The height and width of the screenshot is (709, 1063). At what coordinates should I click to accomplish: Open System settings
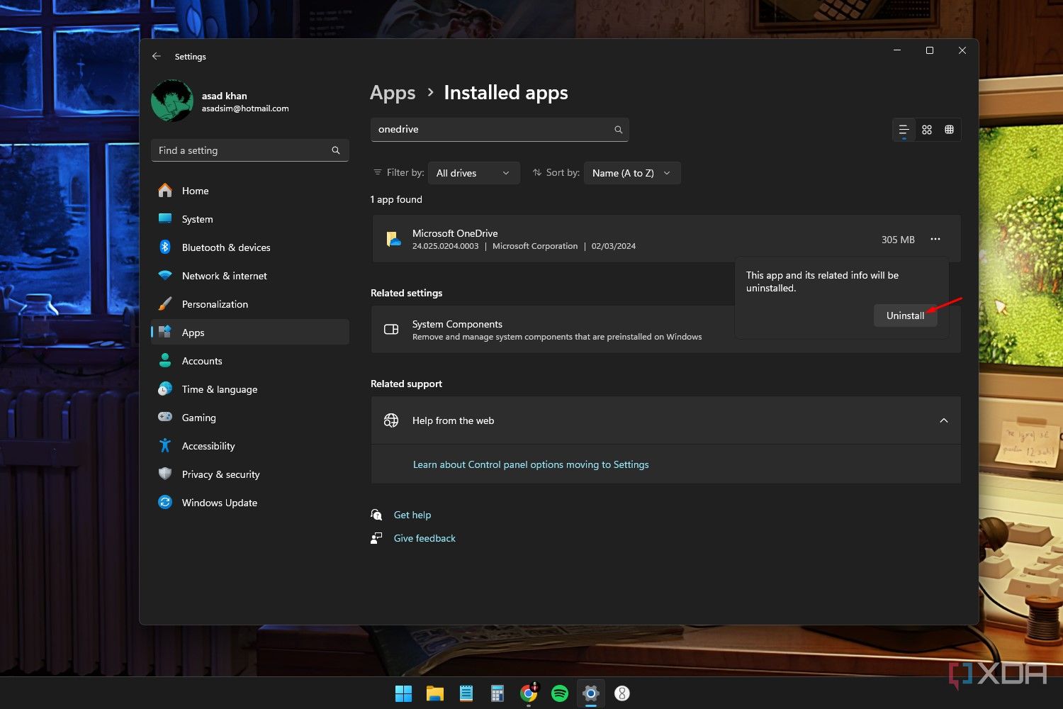tap(250, 219)
